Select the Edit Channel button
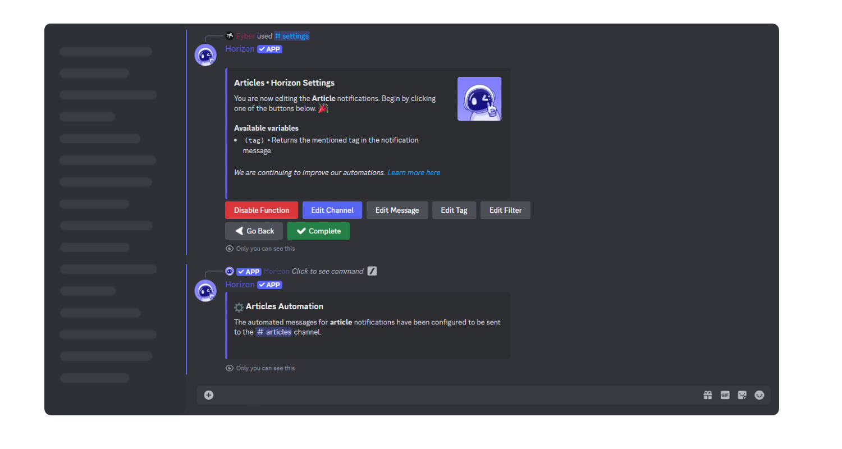Screen dimensions: 842x449 (332, 210)
